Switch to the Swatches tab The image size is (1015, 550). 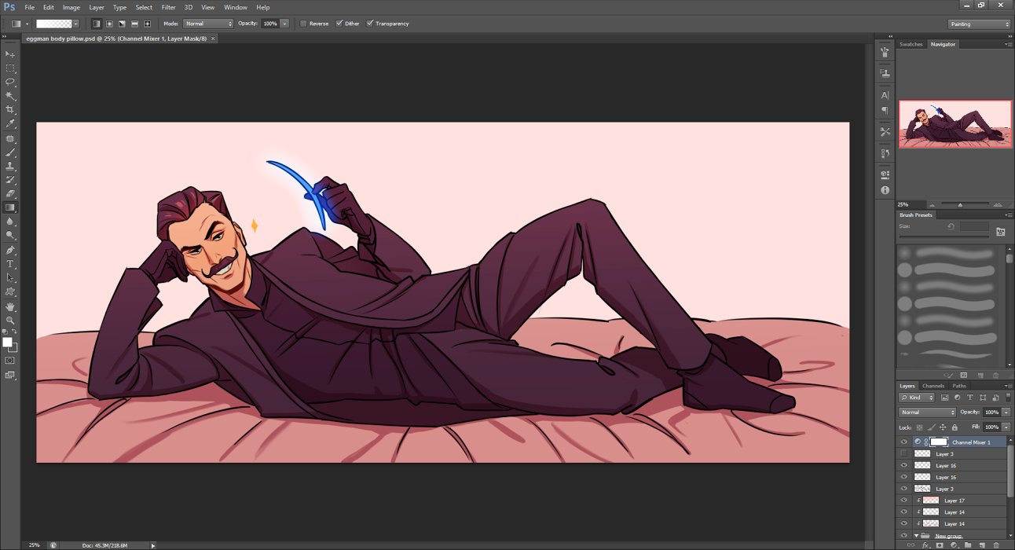pos(911,44)
